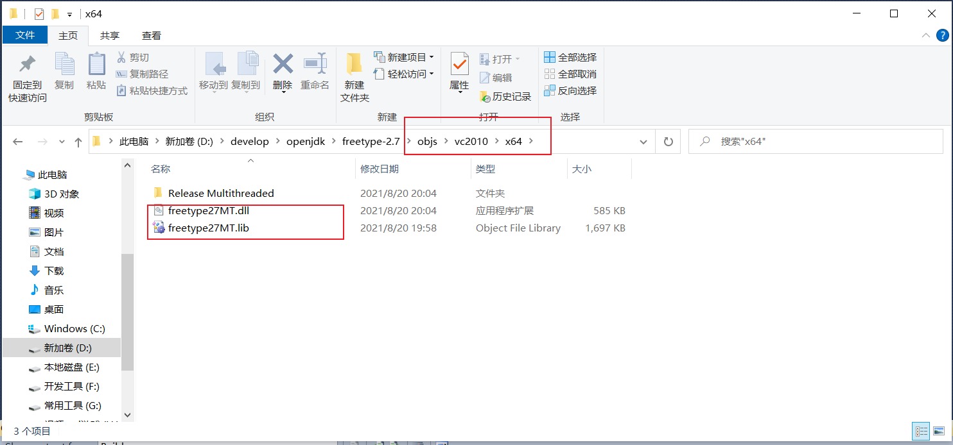
Task: Click the 粘贴 paste icon in ribbon
Action: [96, 65]
